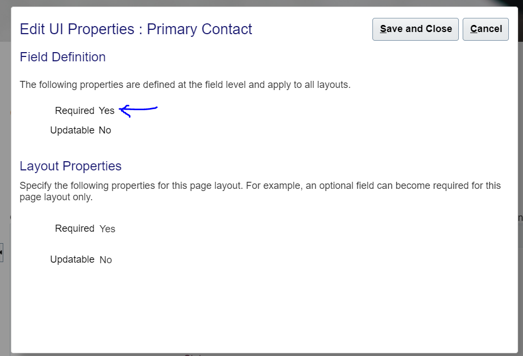523x356 pixels.
Task: Cancel the Edit UI Properties dialog
Action: point(485,29)
